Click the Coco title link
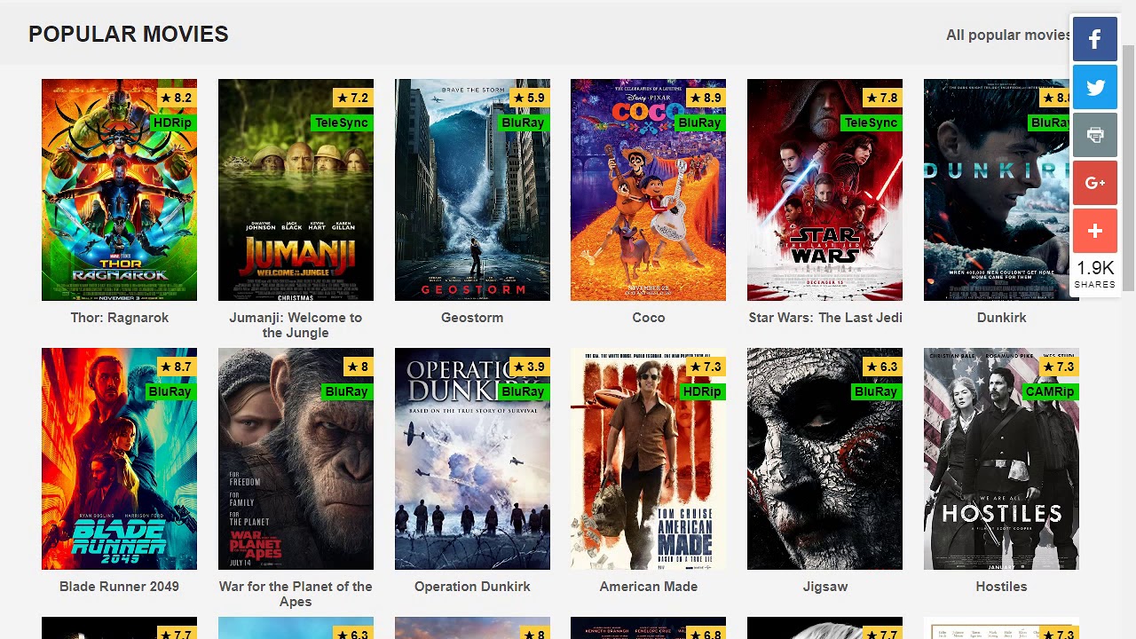 point(648,318)
